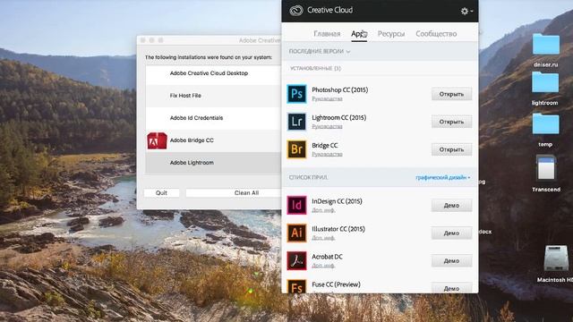Select the Transcend drive icon
This screenshot has height=322, width=573.
(x=546, y=173)
